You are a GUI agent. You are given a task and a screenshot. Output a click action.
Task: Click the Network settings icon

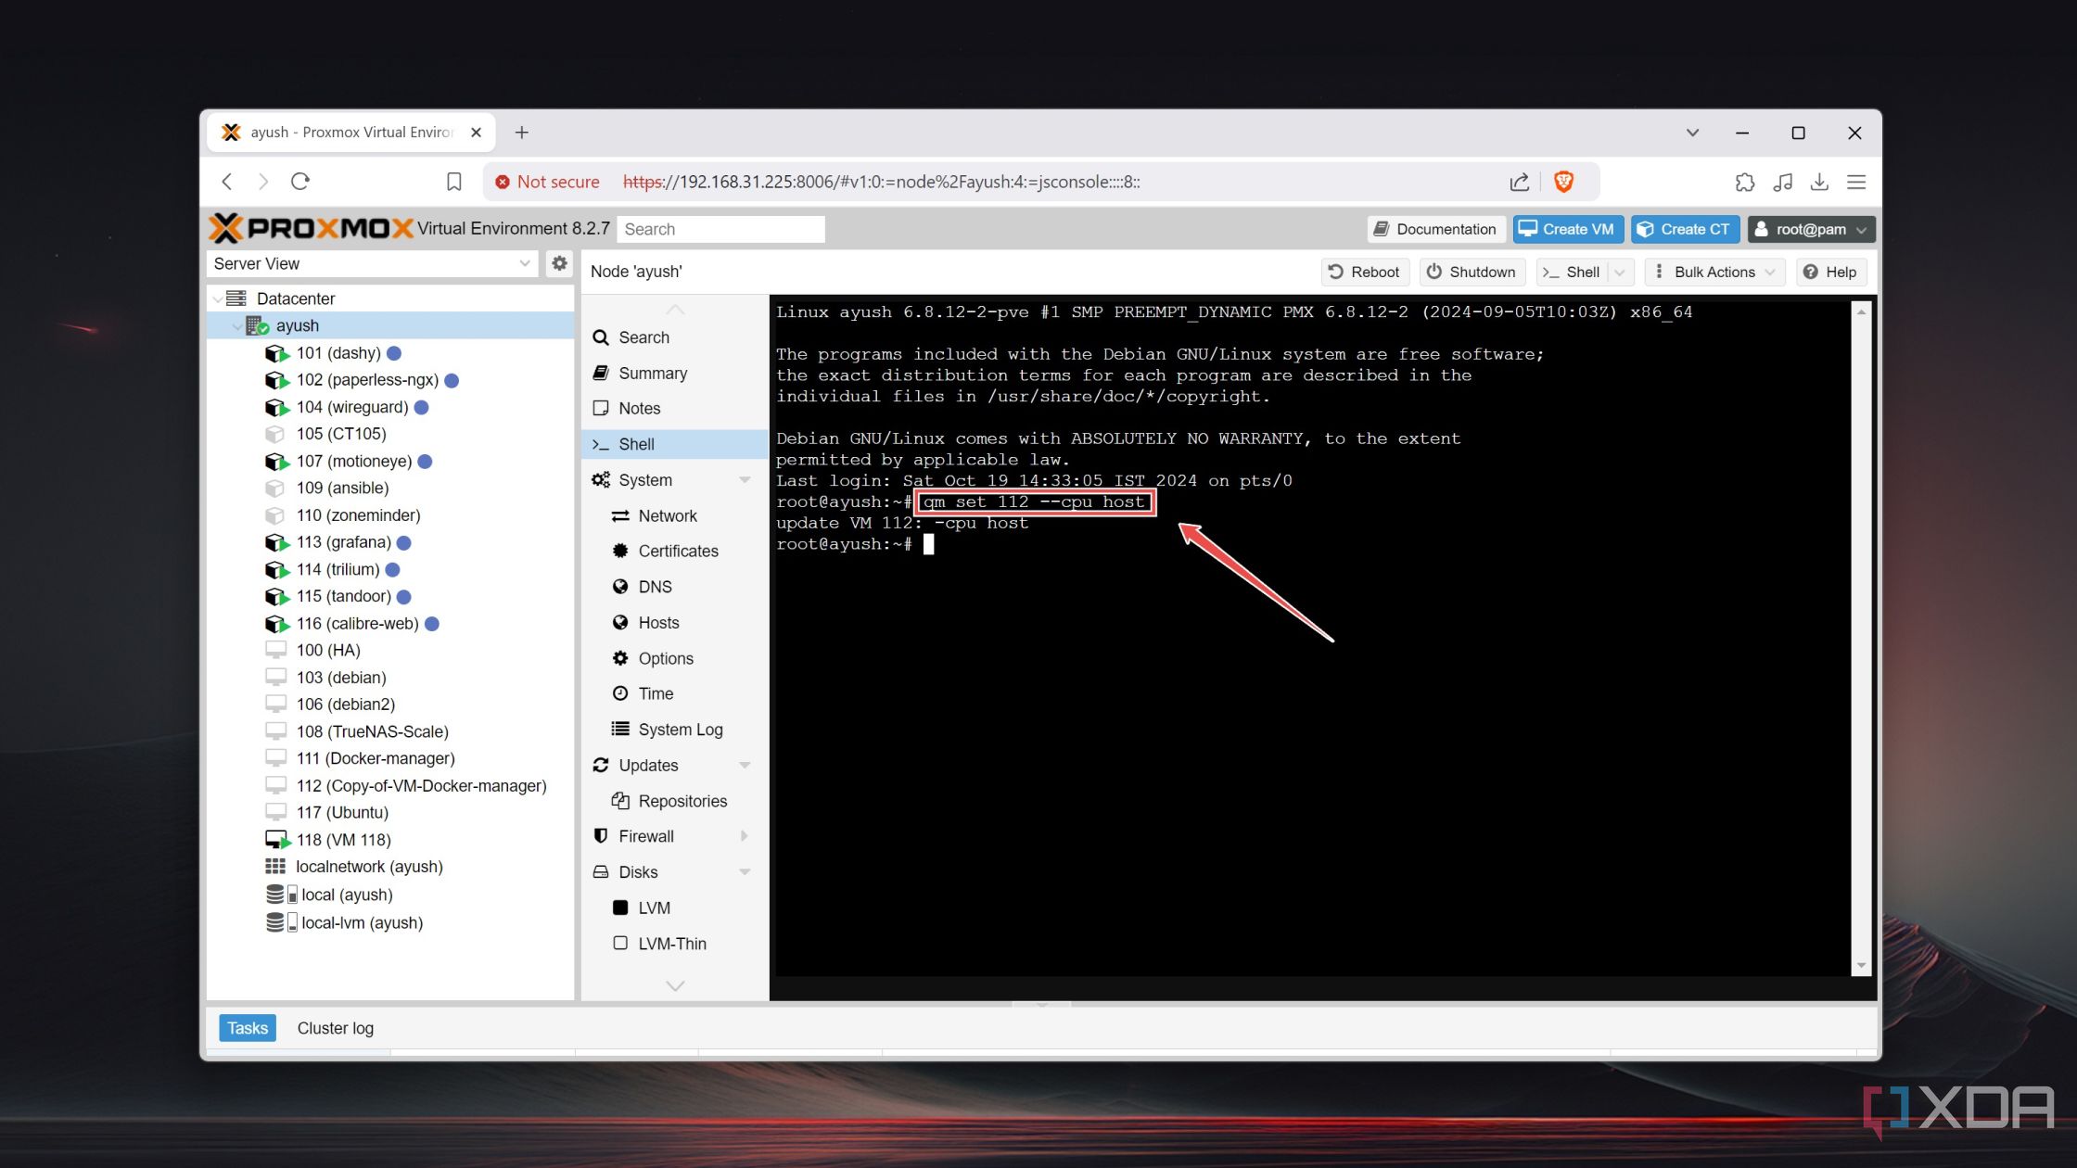pos(622,514)
